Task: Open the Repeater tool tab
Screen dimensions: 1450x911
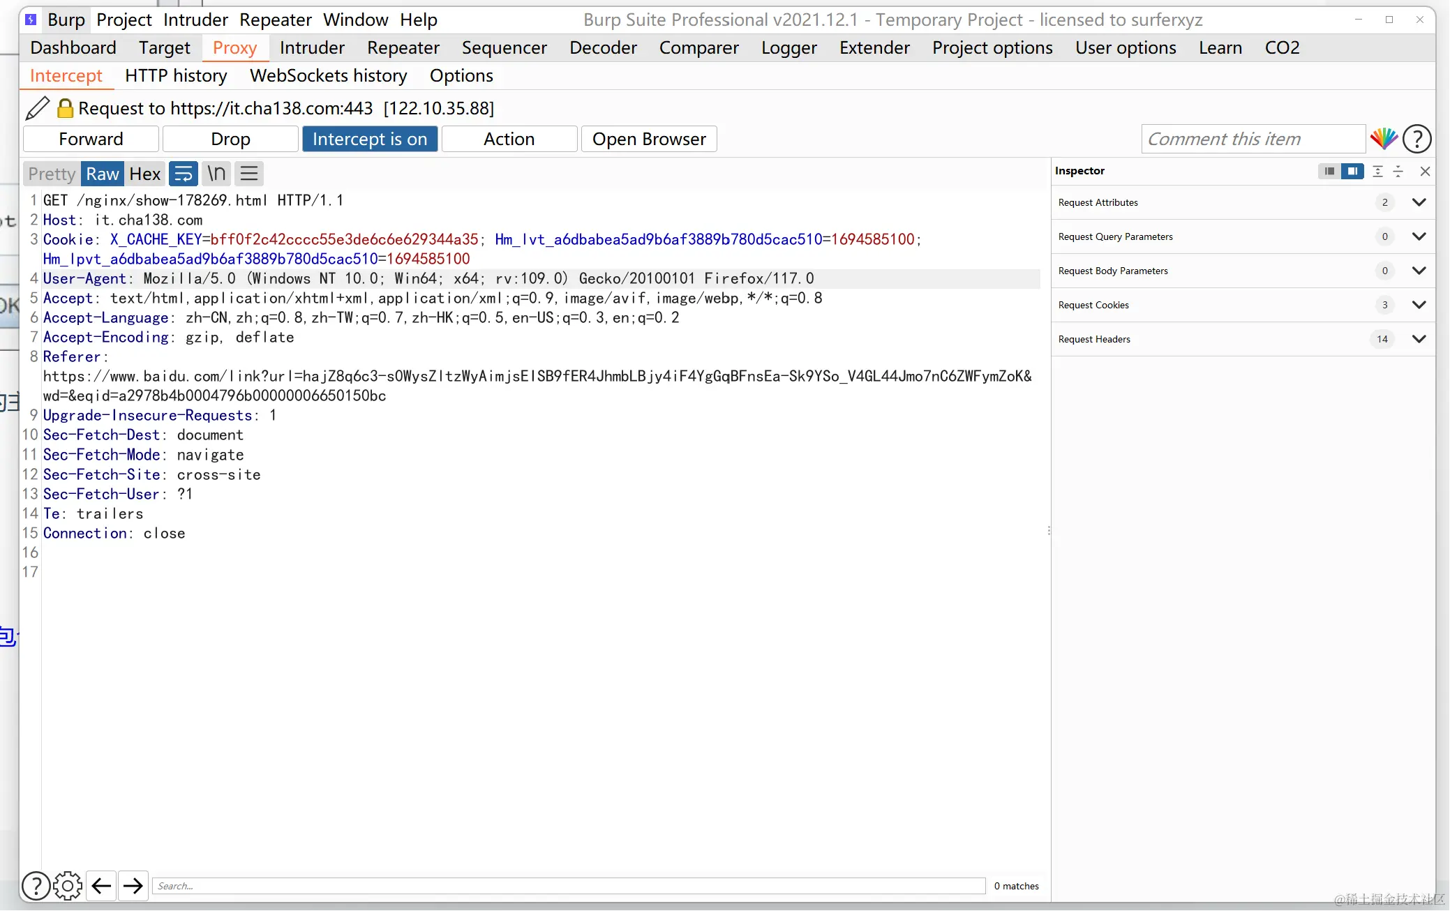Action: pyautogui.click(x=403, y=47)
